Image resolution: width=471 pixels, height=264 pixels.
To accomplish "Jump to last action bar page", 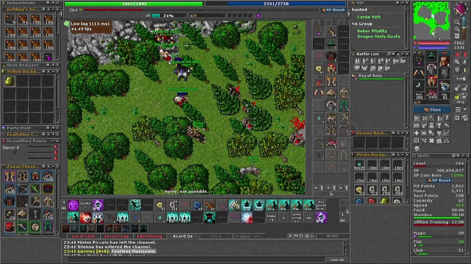I will (342, 220).
